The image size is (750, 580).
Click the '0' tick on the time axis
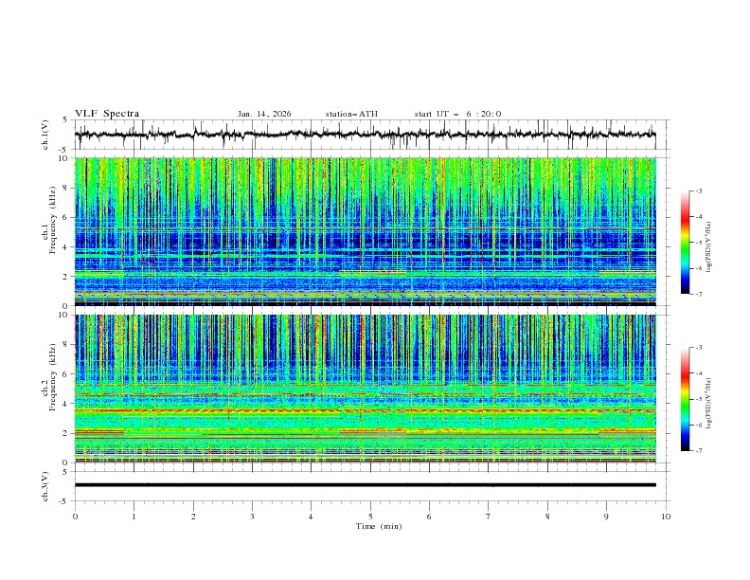(x=75, y=517)
